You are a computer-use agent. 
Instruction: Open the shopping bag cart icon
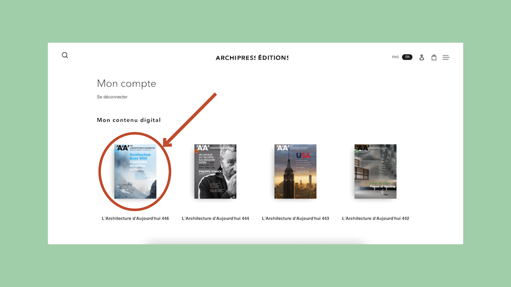(x=434, y=57)
